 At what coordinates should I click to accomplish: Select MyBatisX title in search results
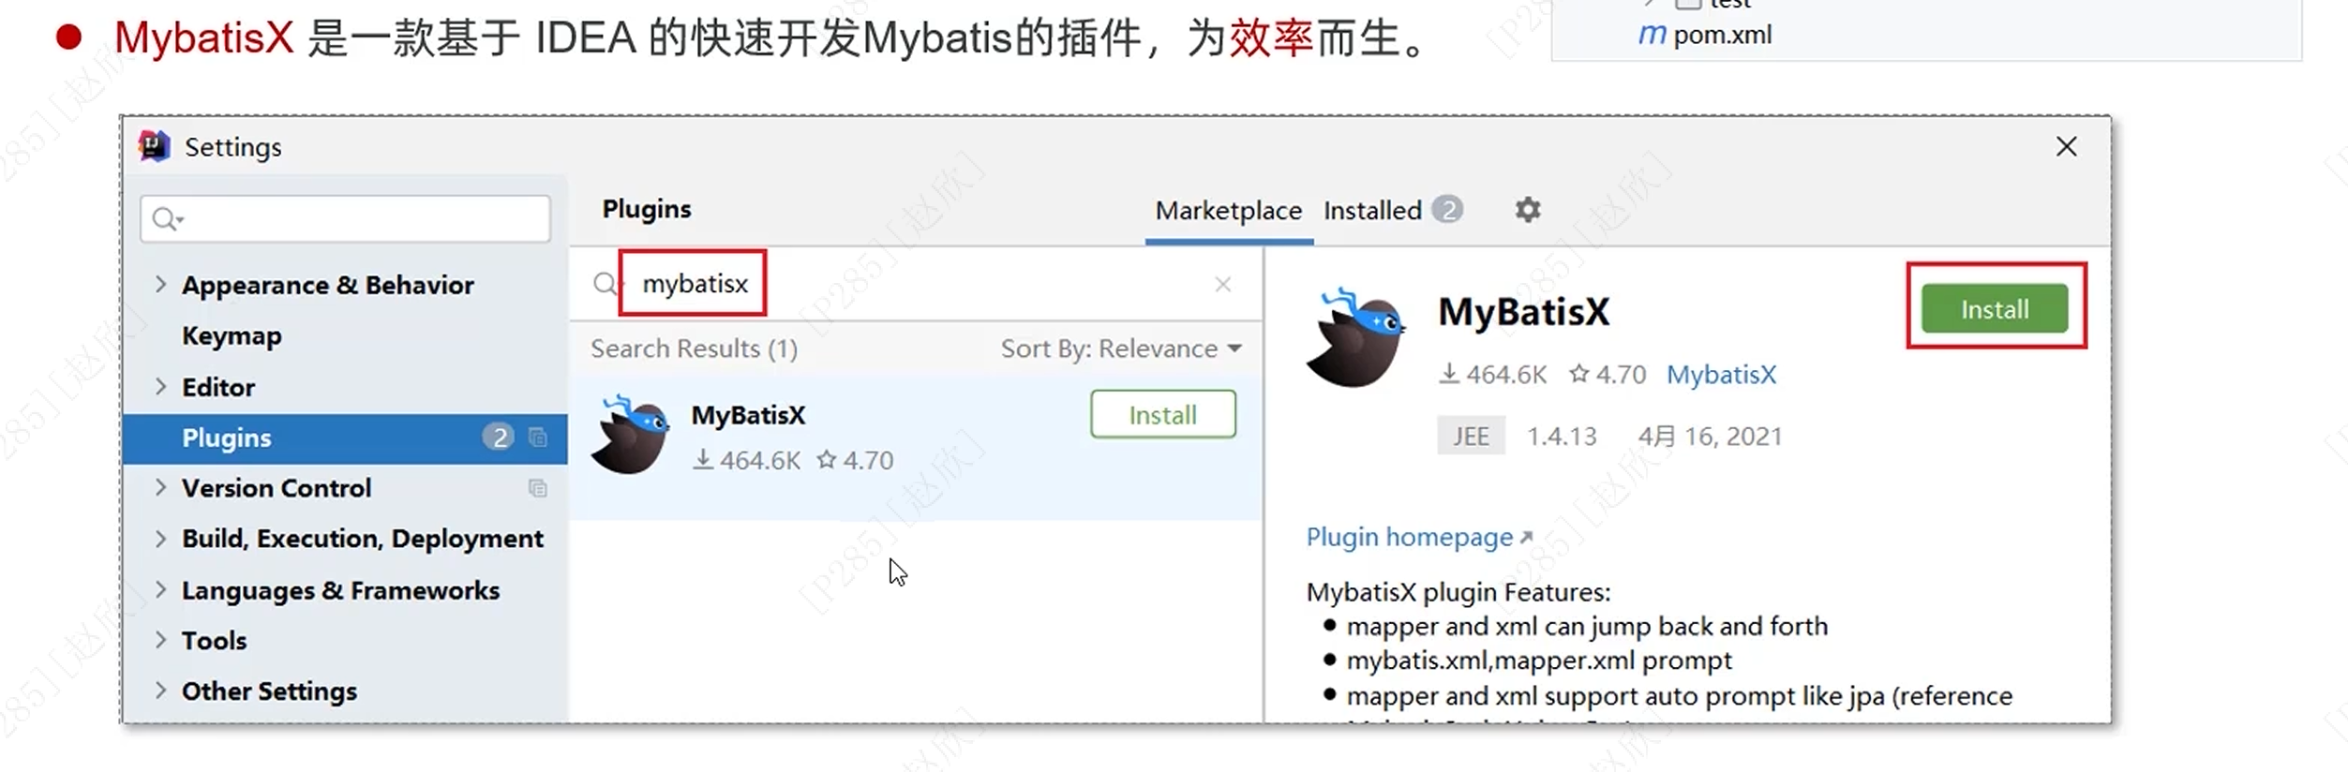(748, 415)
